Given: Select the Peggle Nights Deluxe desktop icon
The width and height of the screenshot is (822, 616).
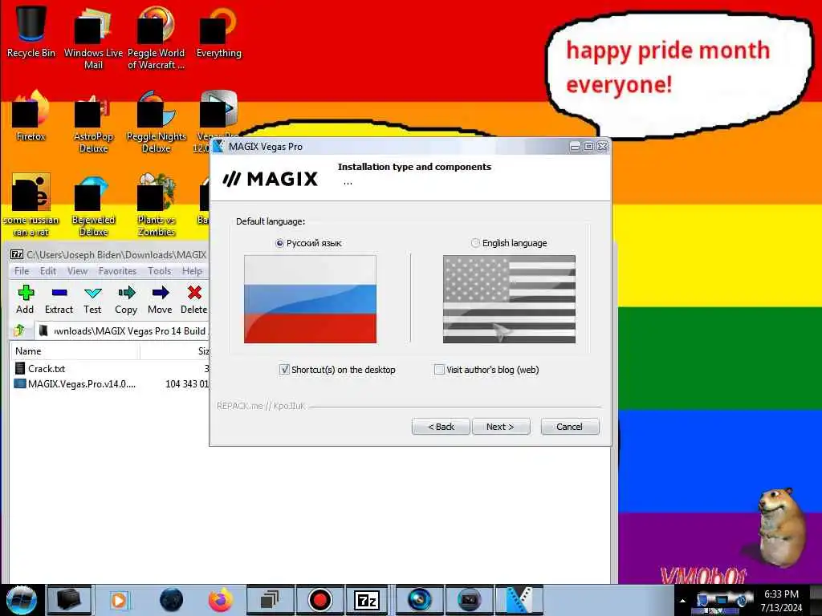Looking at the screenshot, I should tap(157, 122).
